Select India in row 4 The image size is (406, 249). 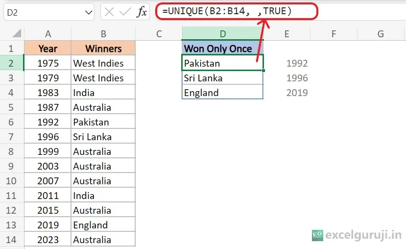point(103,93)
